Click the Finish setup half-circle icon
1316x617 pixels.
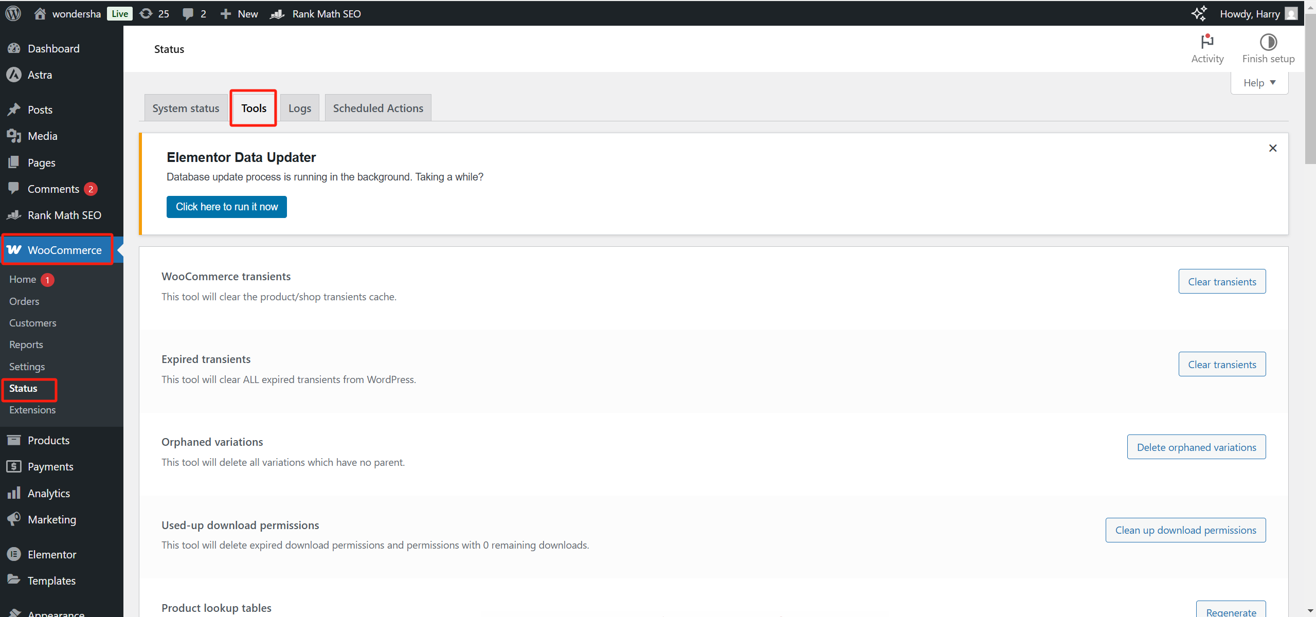[x=1268, y=42]
